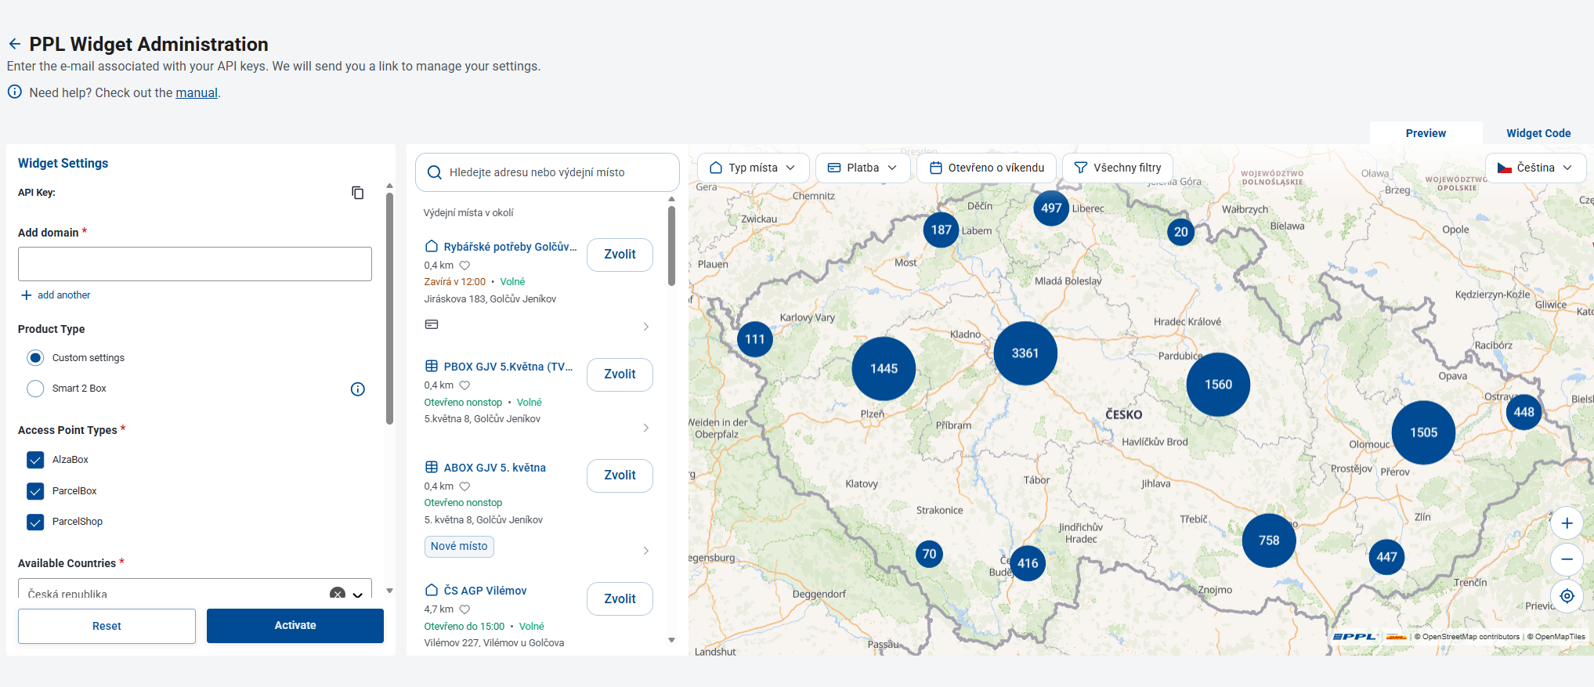Image resolution: width=1594 pixels, height=687 pixels.
Task: Uncheck the AlzaBox checkbox
Action: 35,460
